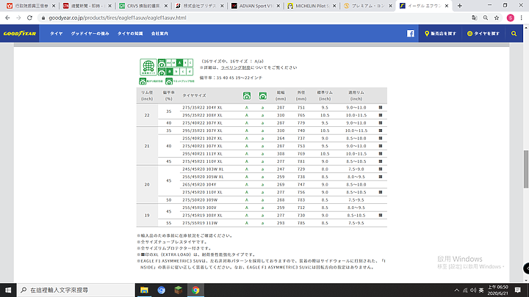Open the タイヤ navigation menu
Image resolution: width=529 pixels, height=297 pixels.
pos(57,34)
